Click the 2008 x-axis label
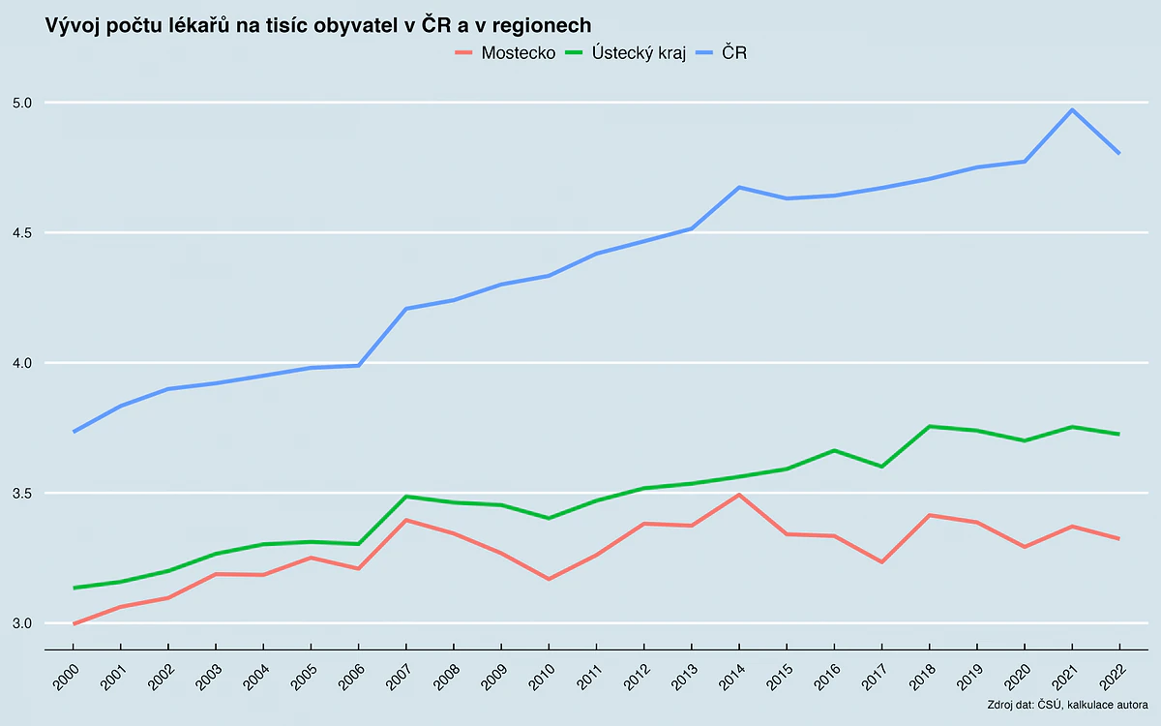1161x726 pixels. click(x=445, y=677)
